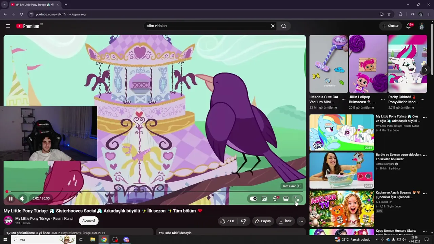Open Chrome three-dot menu
434x244 pixels.
pos(429,14)
